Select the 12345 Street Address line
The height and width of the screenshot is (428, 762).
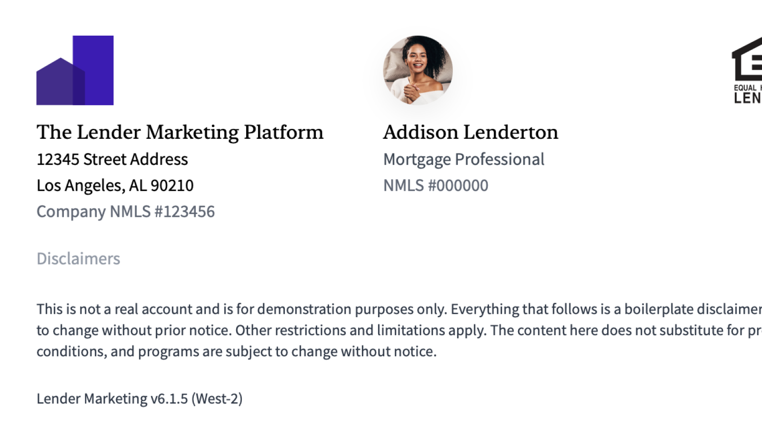pos(112,159)
